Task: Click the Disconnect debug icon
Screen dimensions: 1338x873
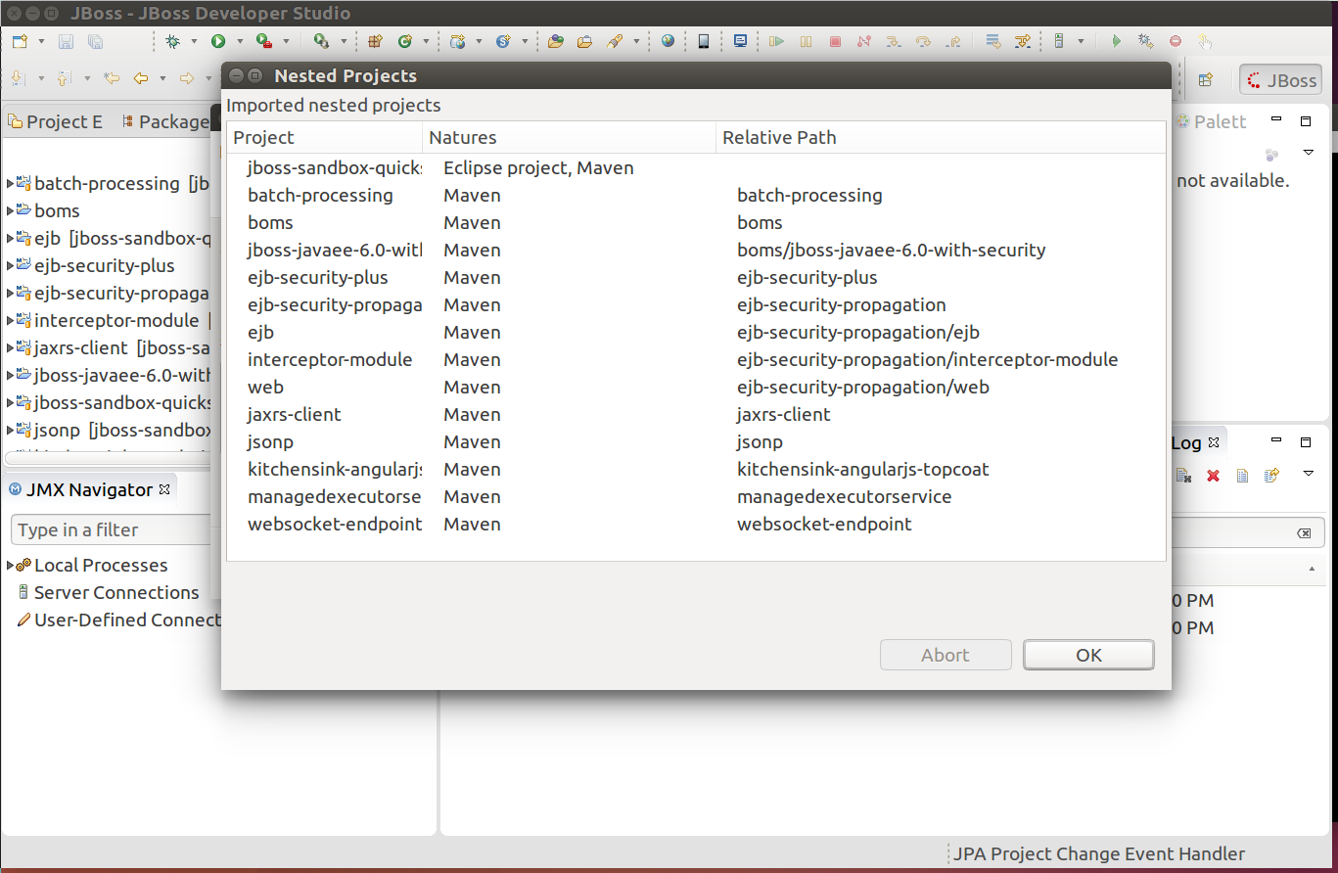Action: coord(863,41)
